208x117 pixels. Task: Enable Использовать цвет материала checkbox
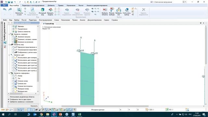(x=13, y=58)
